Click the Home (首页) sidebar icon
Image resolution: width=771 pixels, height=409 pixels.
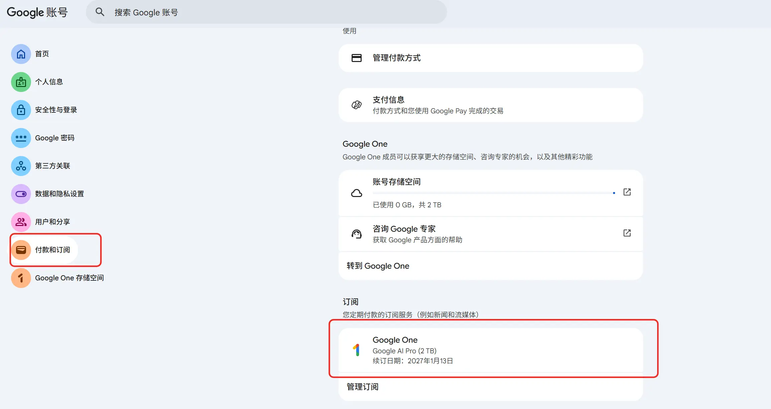coord(21,54)
